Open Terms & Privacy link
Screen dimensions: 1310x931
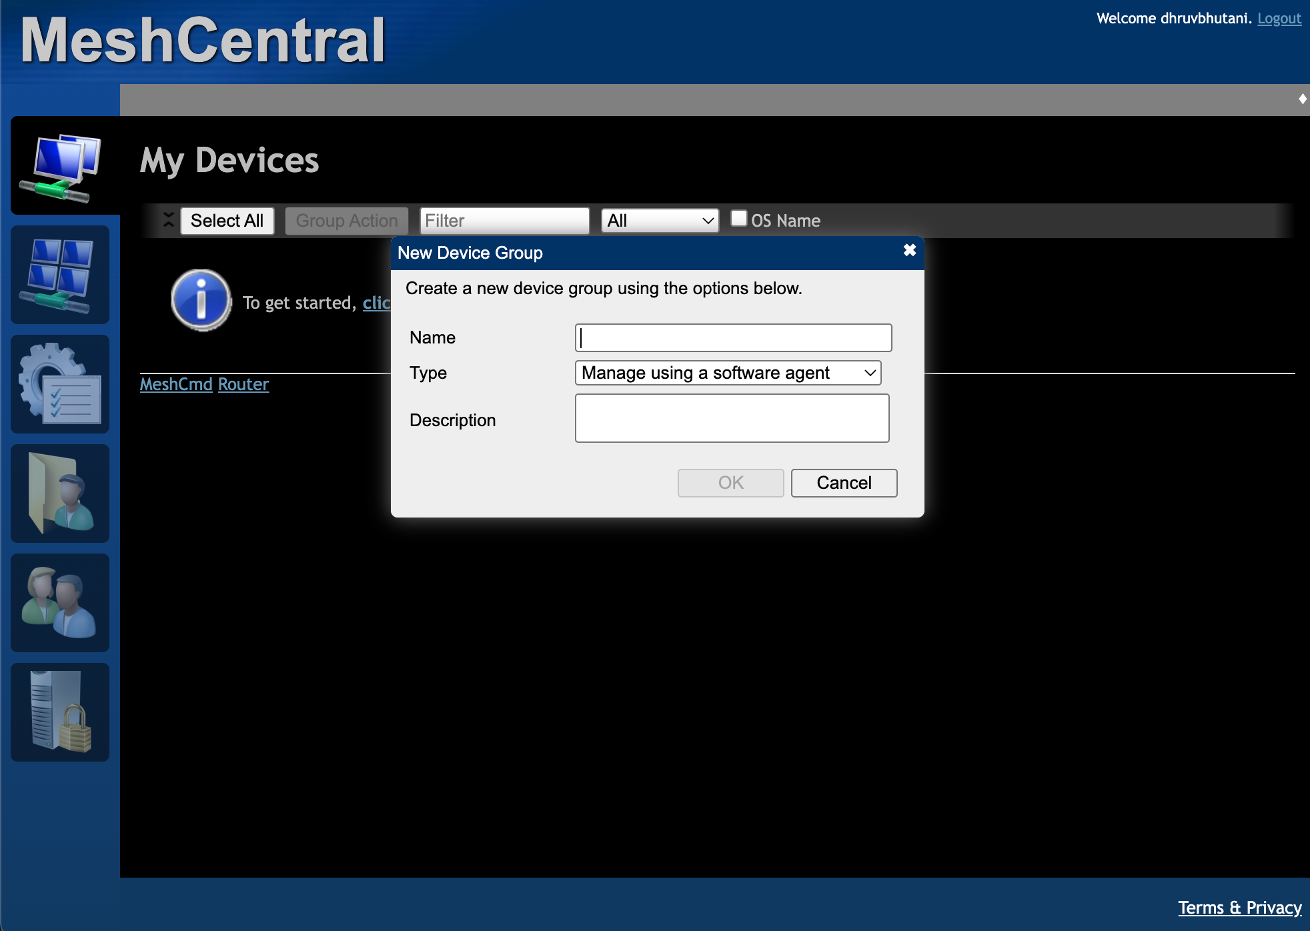tap(1239, 908)
